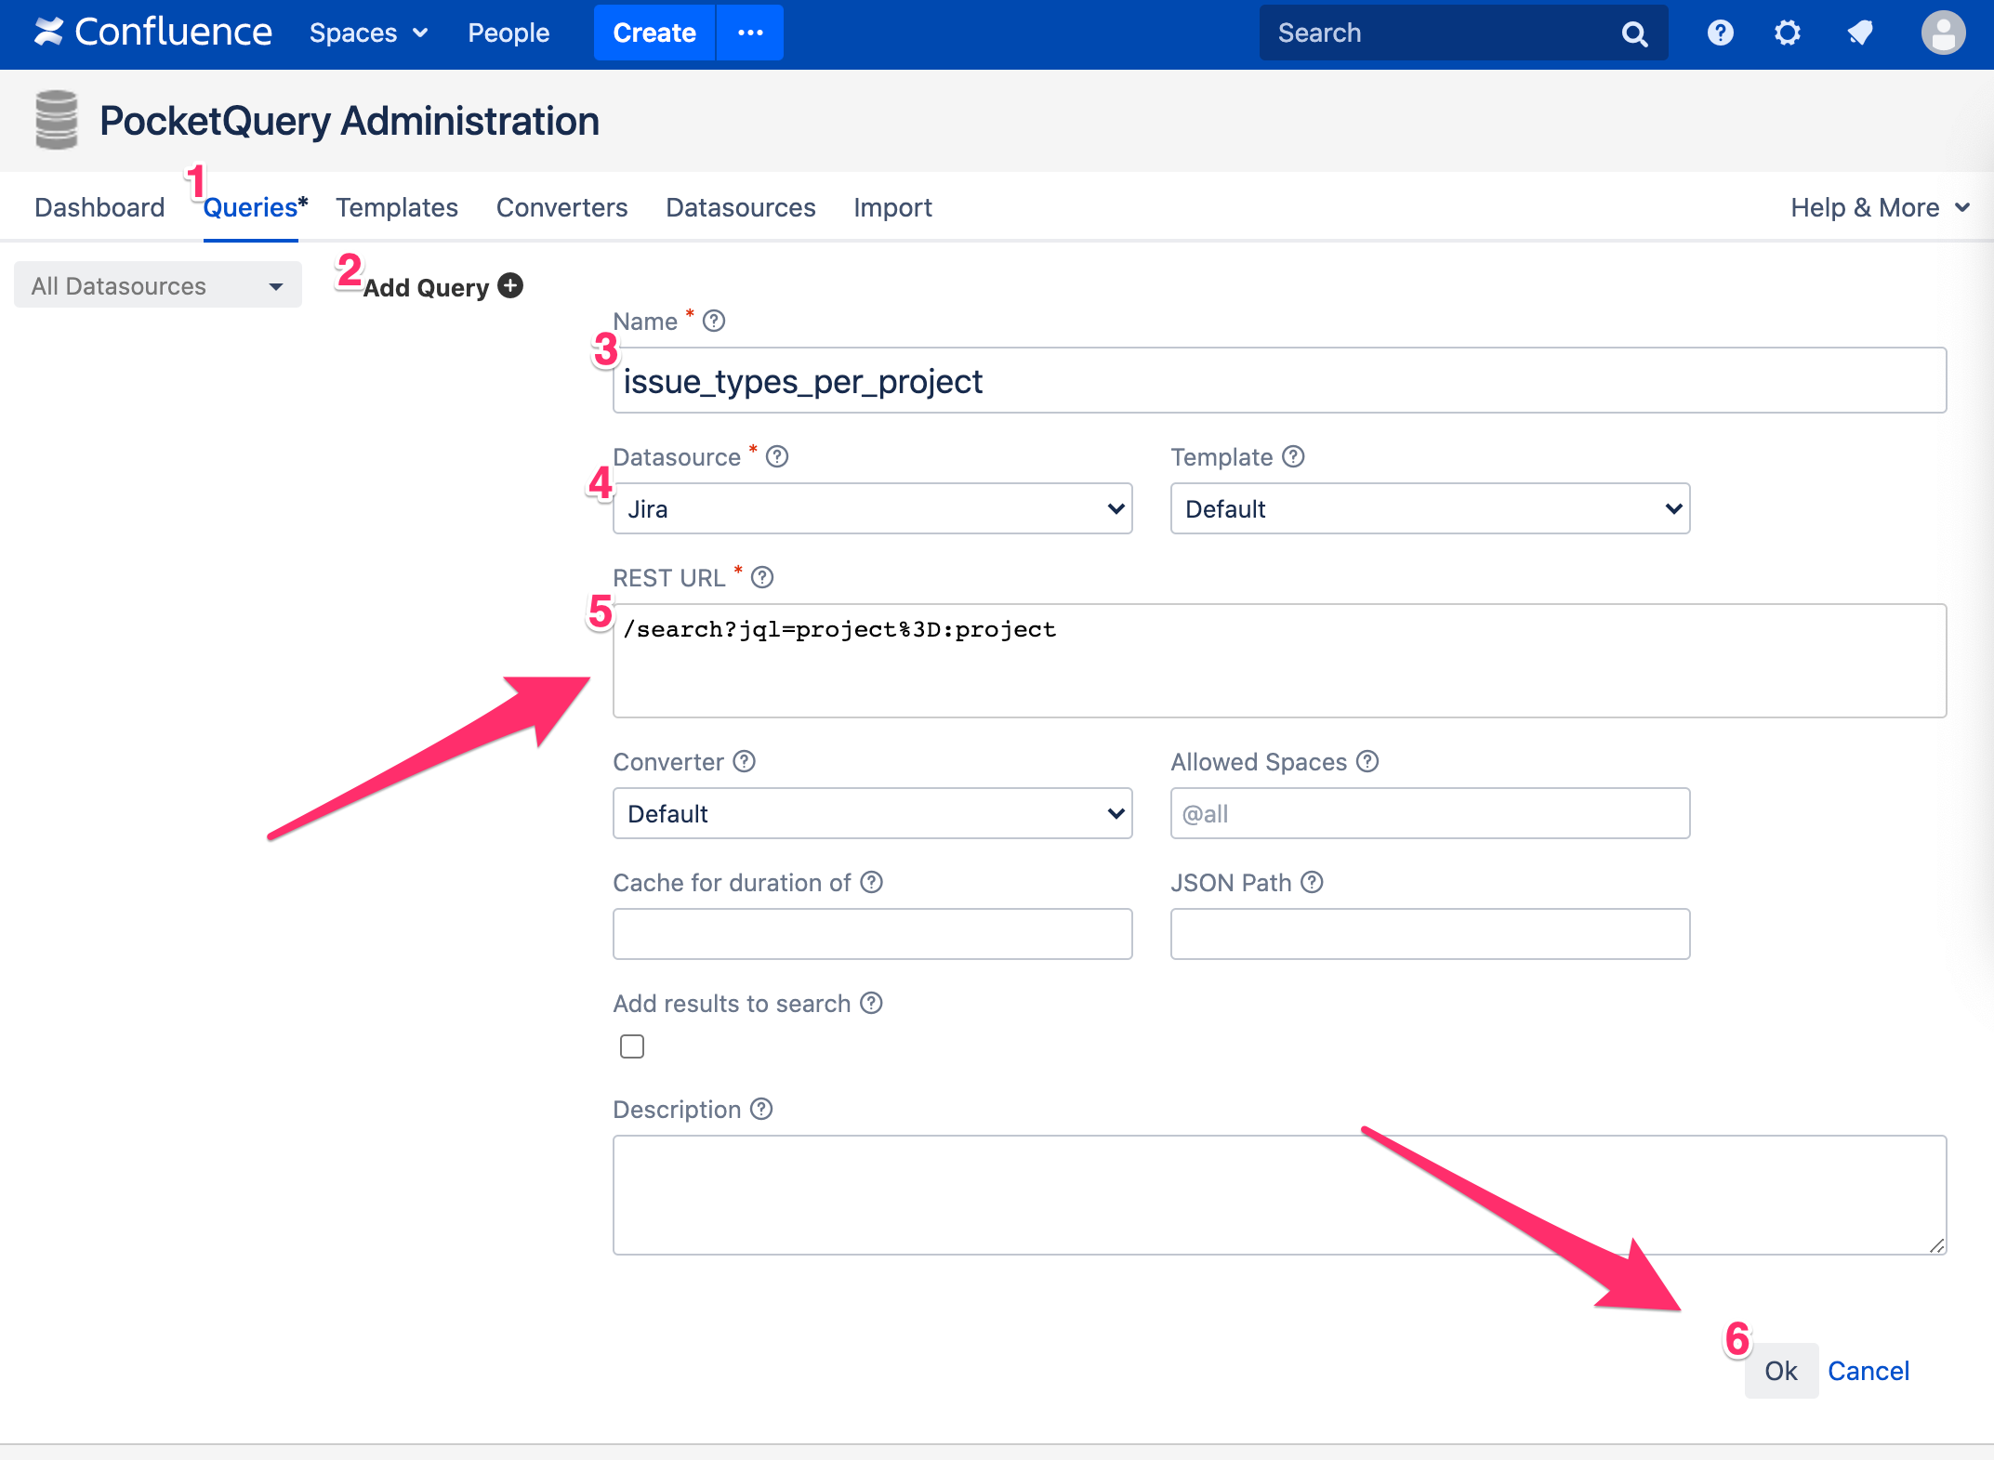The width and height of the screenshot is (1994, 1460).
Task: Open the Template dropdown
Action: [x=1430, y=508]
